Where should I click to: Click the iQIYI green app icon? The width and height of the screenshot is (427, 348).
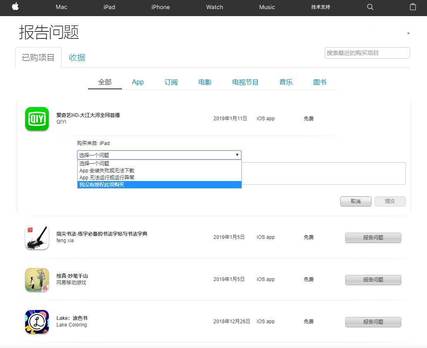(37, 119)
